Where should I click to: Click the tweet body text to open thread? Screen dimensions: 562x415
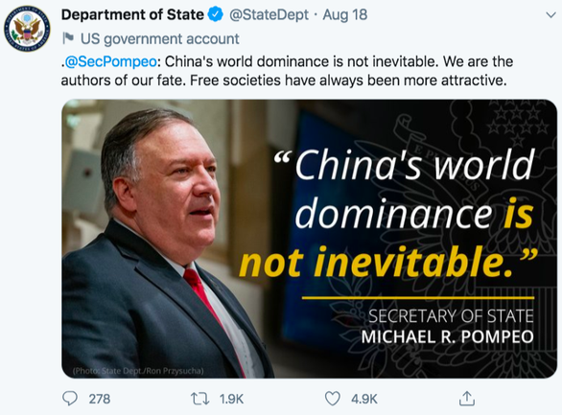(x=287, y=71)
